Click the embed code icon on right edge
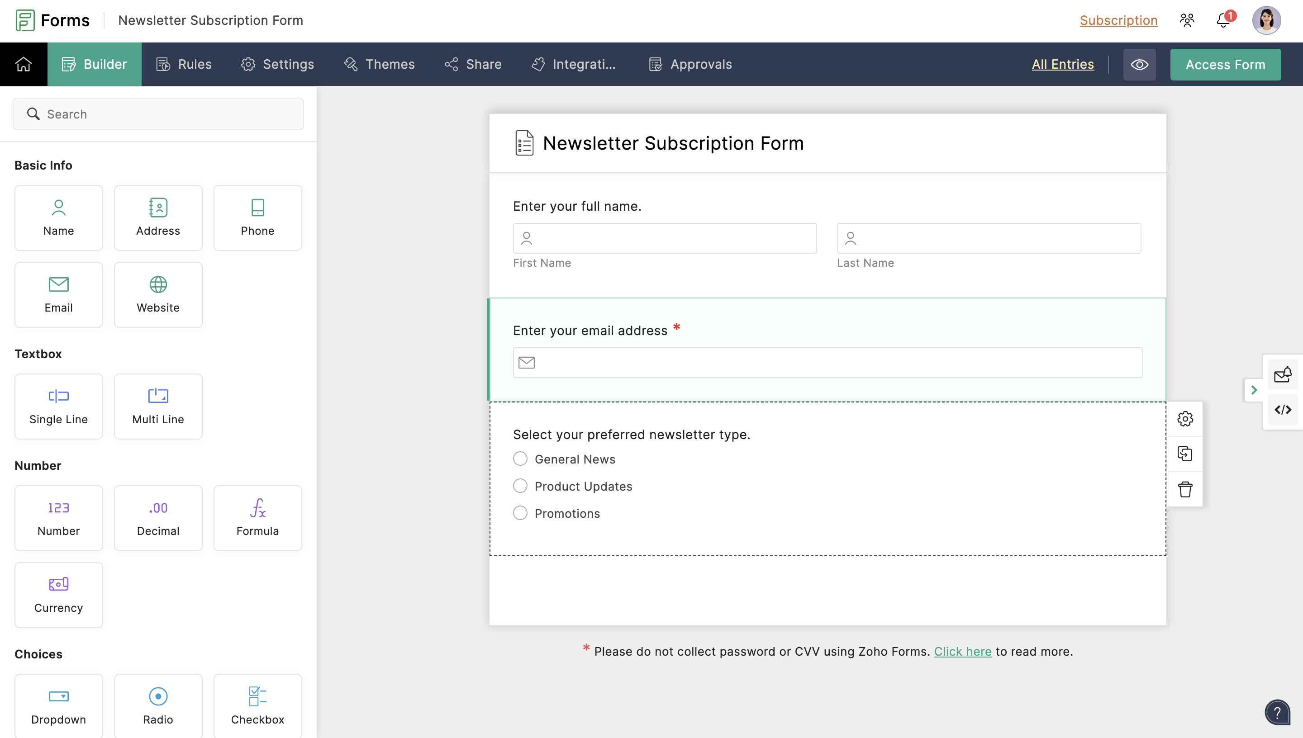Viewport: 1303px width, 738px height. click(x=1283, y=410)
